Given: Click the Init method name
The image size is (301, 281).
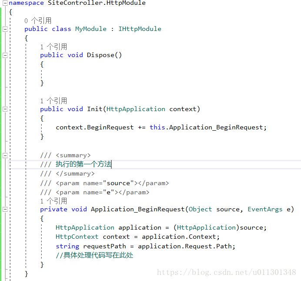Looking at the screenshot, I should click(95, 109).
